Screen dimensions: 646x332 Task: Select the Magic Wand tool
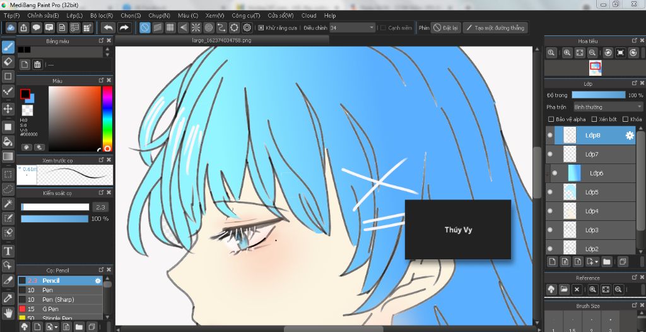point(8,203)
